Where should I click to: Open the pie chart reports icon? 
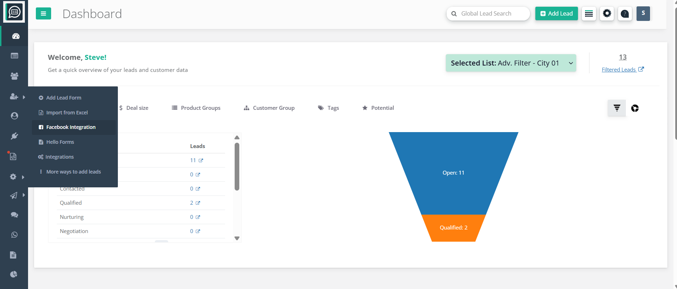(14, 274)
